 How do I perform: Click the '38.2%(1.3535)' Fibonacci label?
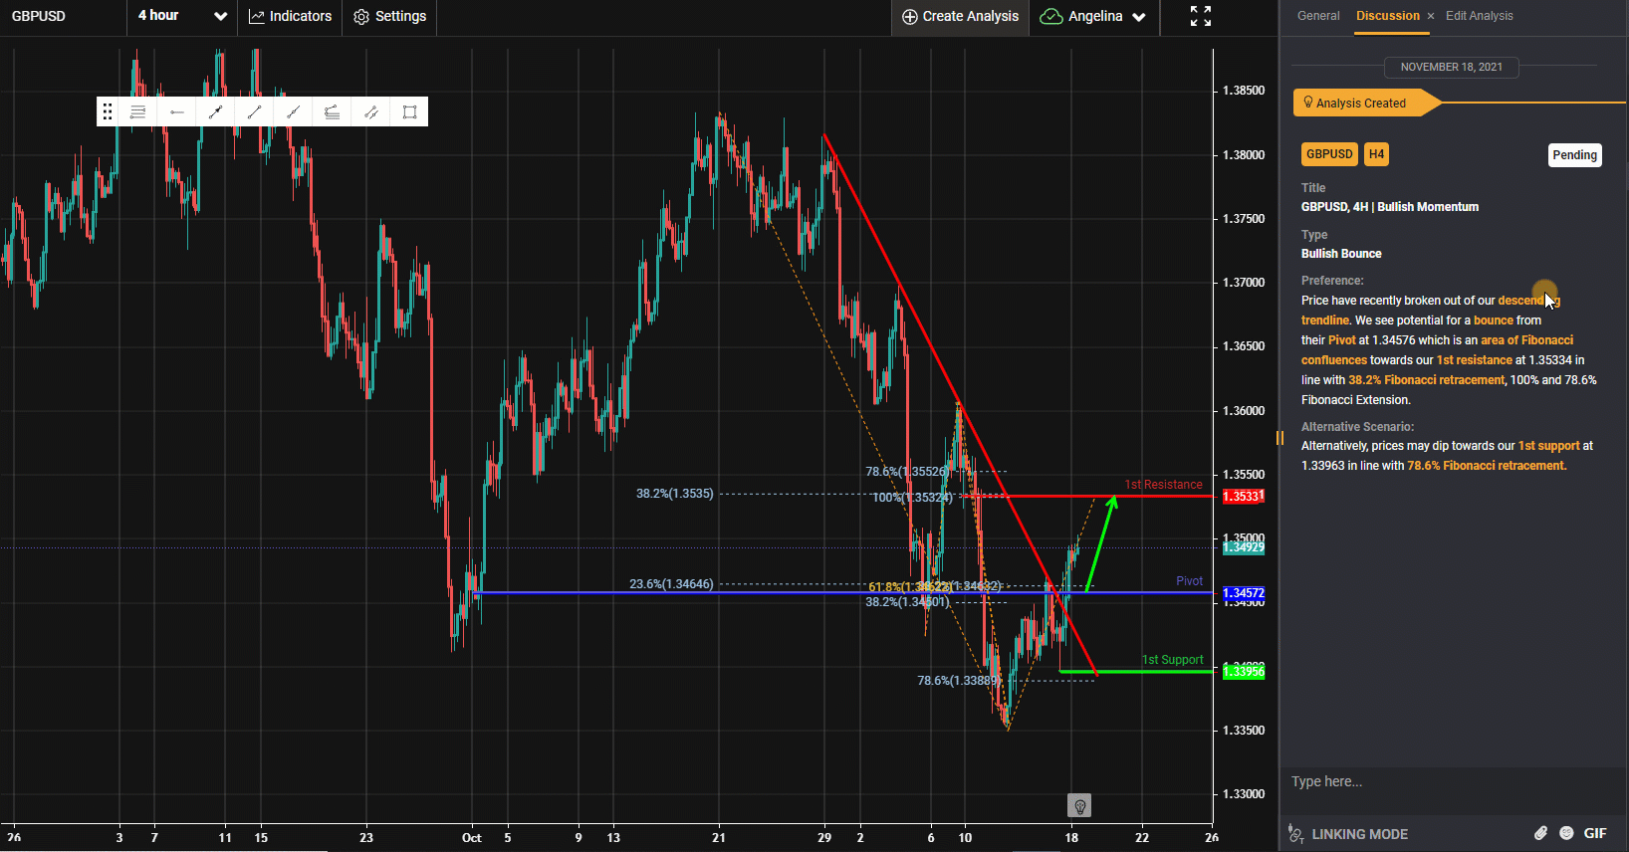[x=674, y=494]
